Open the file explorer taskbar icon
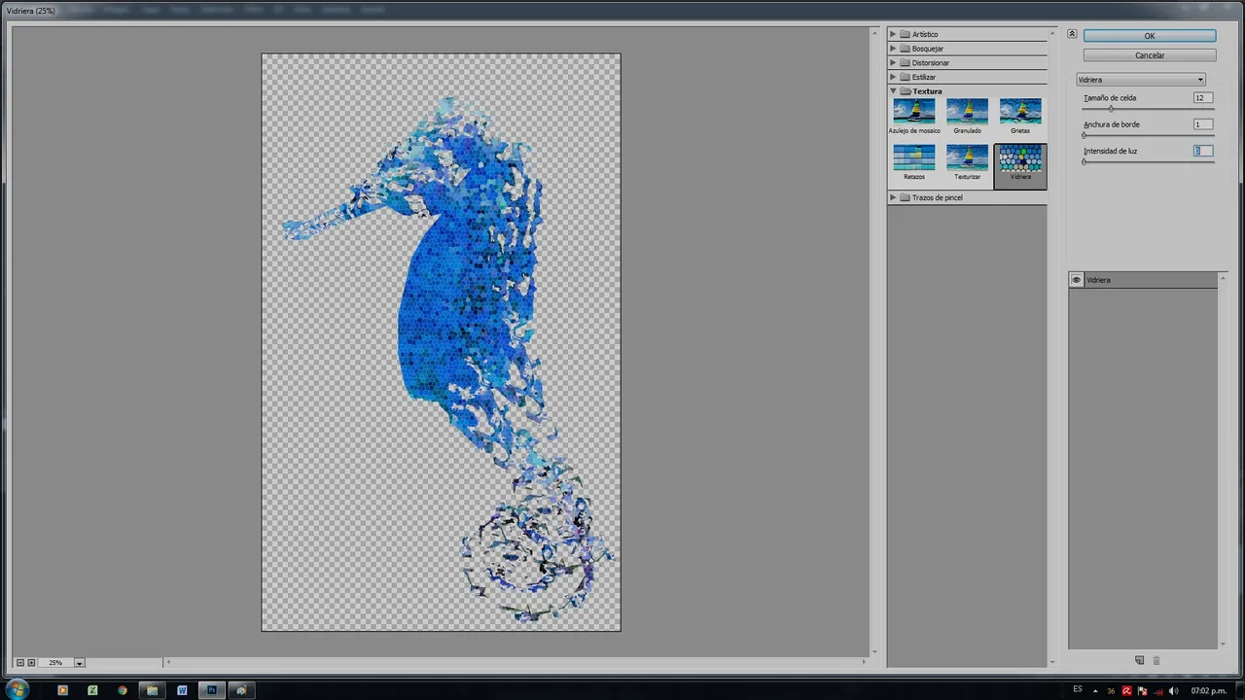This screenshot has height=700, width=1245. point(152,690)
